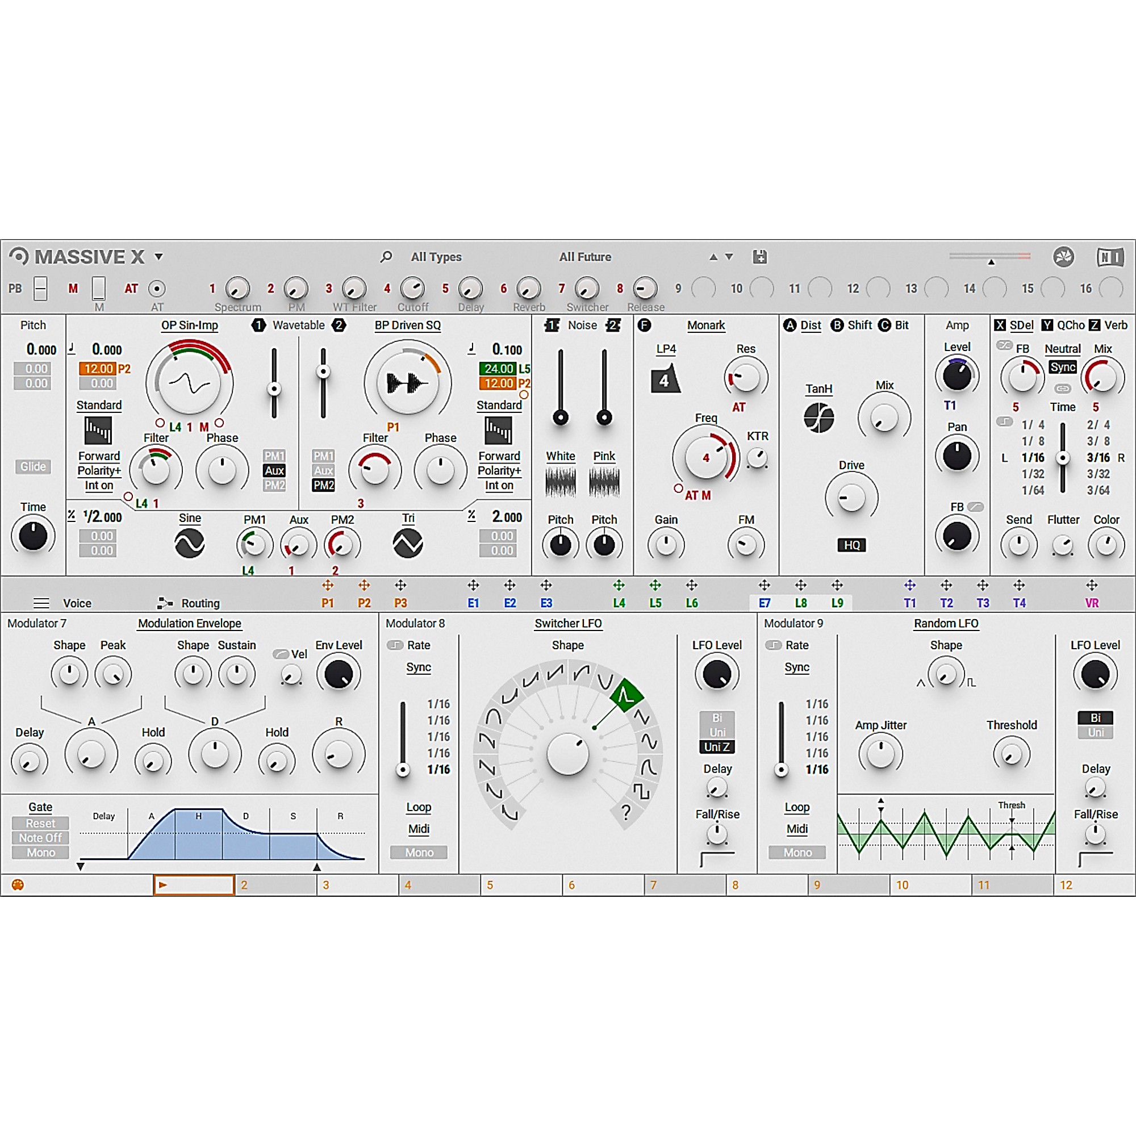Click the White noise waveform icon
Image resolution: width=1136 pixels, height=1136 pixels.
[560, 481]
